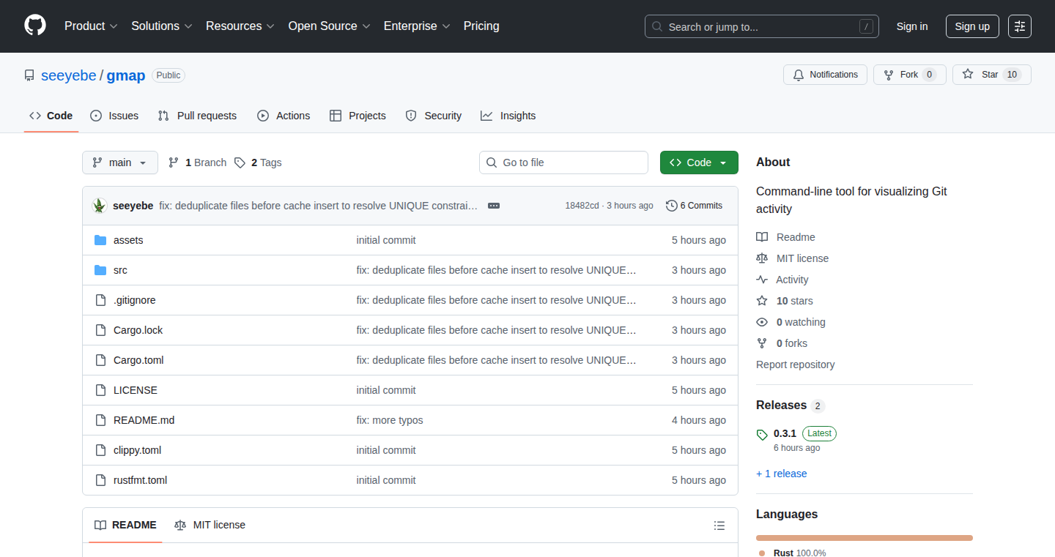Click the Rust language bar

(865, 538)
